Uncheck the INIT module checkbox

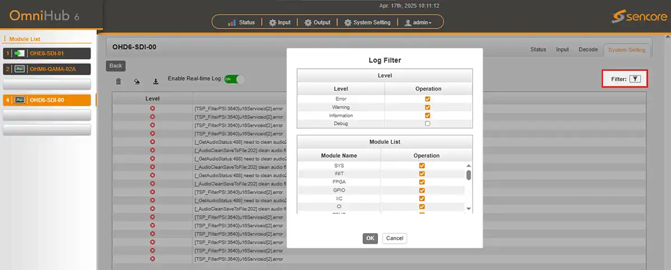point(422,174)
